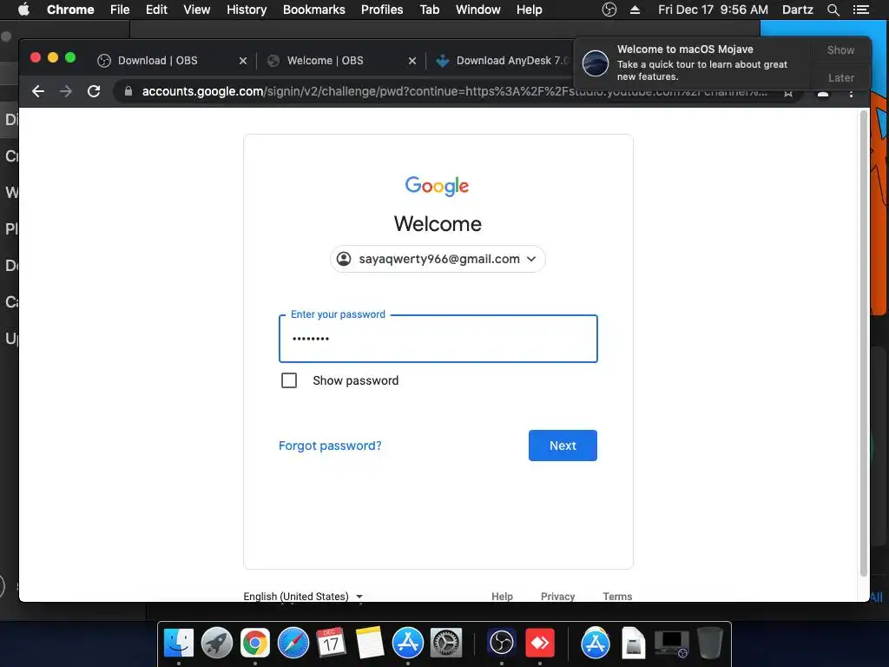
Task: Close the Download | OBS tab
Action: pos(243,61)
